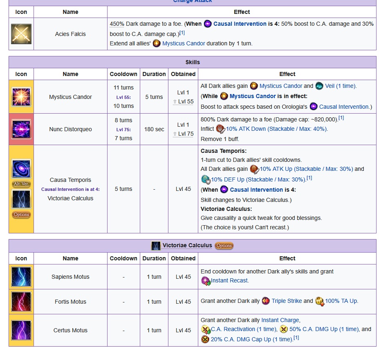Click Causal Intervention icon beside Orologia's text
Viewport: 390px width, 347px height.
tap(314, 107)
